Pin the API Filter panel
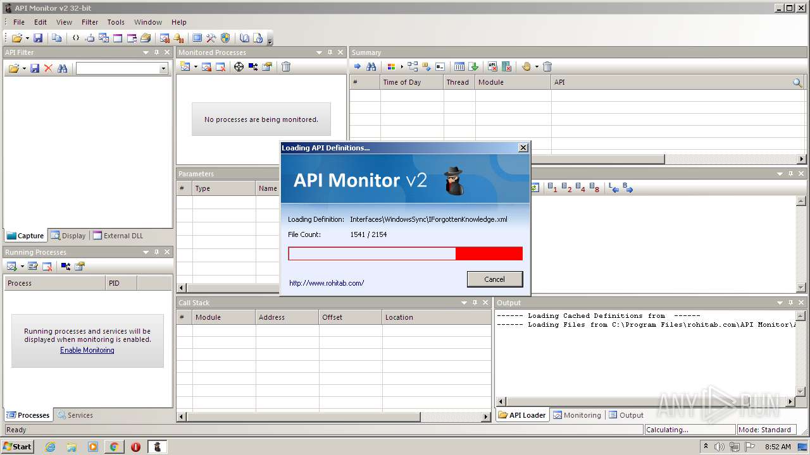The image size is (810, 455). pos(156,52)
